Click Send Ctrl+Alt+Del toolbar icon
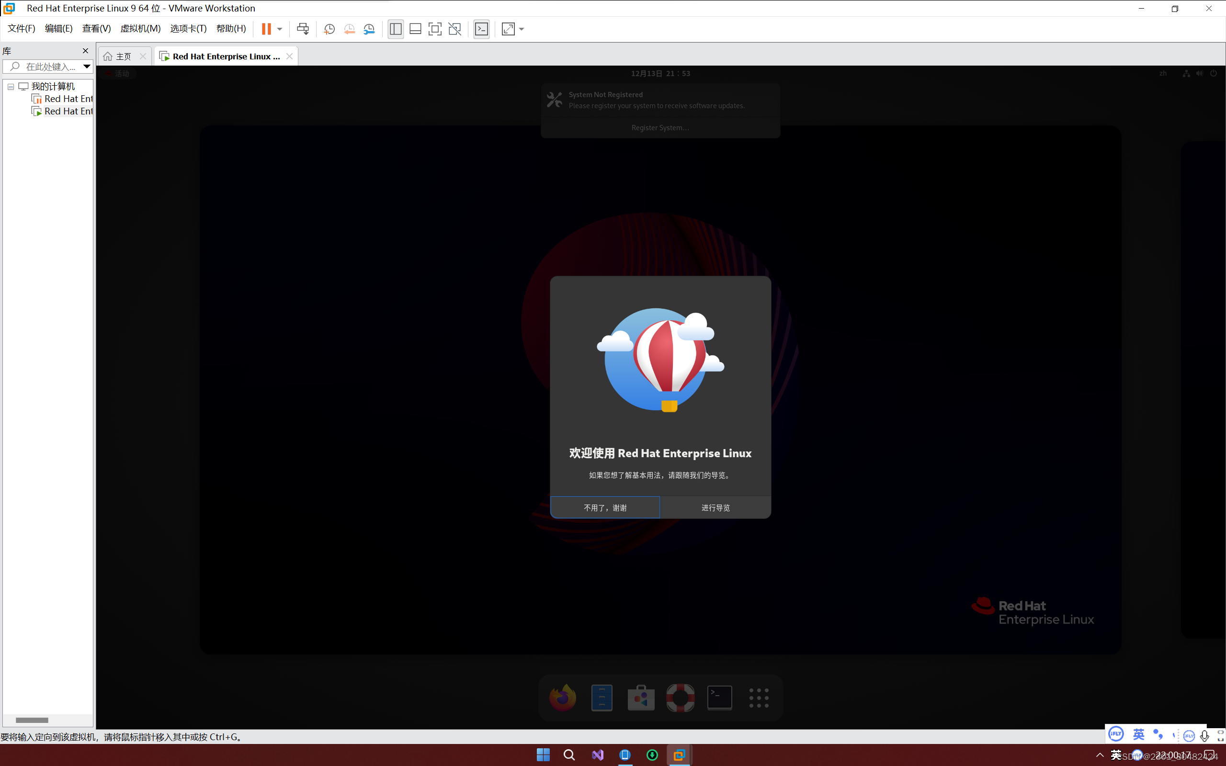The width and height of the screenshot is (1226, 766). [x=303, y=29]
